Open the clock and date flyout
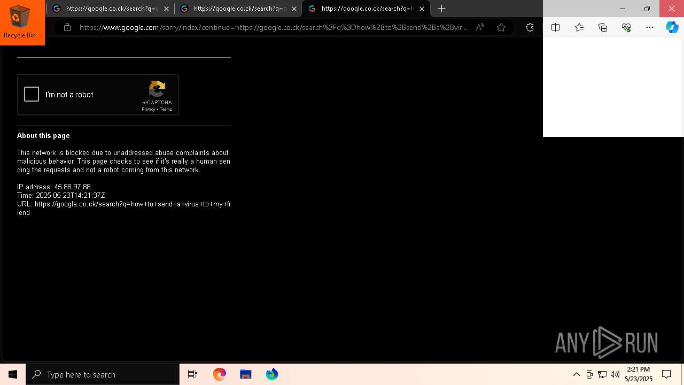 639,374
